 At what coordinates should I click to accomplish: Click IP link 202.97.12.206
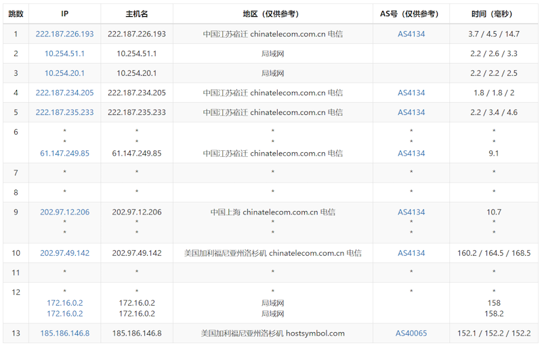pyautogui.click(x=64, y=212)
